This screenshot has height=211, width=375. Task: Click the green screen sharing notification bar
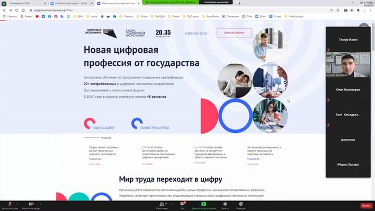(x=171, y=2)
